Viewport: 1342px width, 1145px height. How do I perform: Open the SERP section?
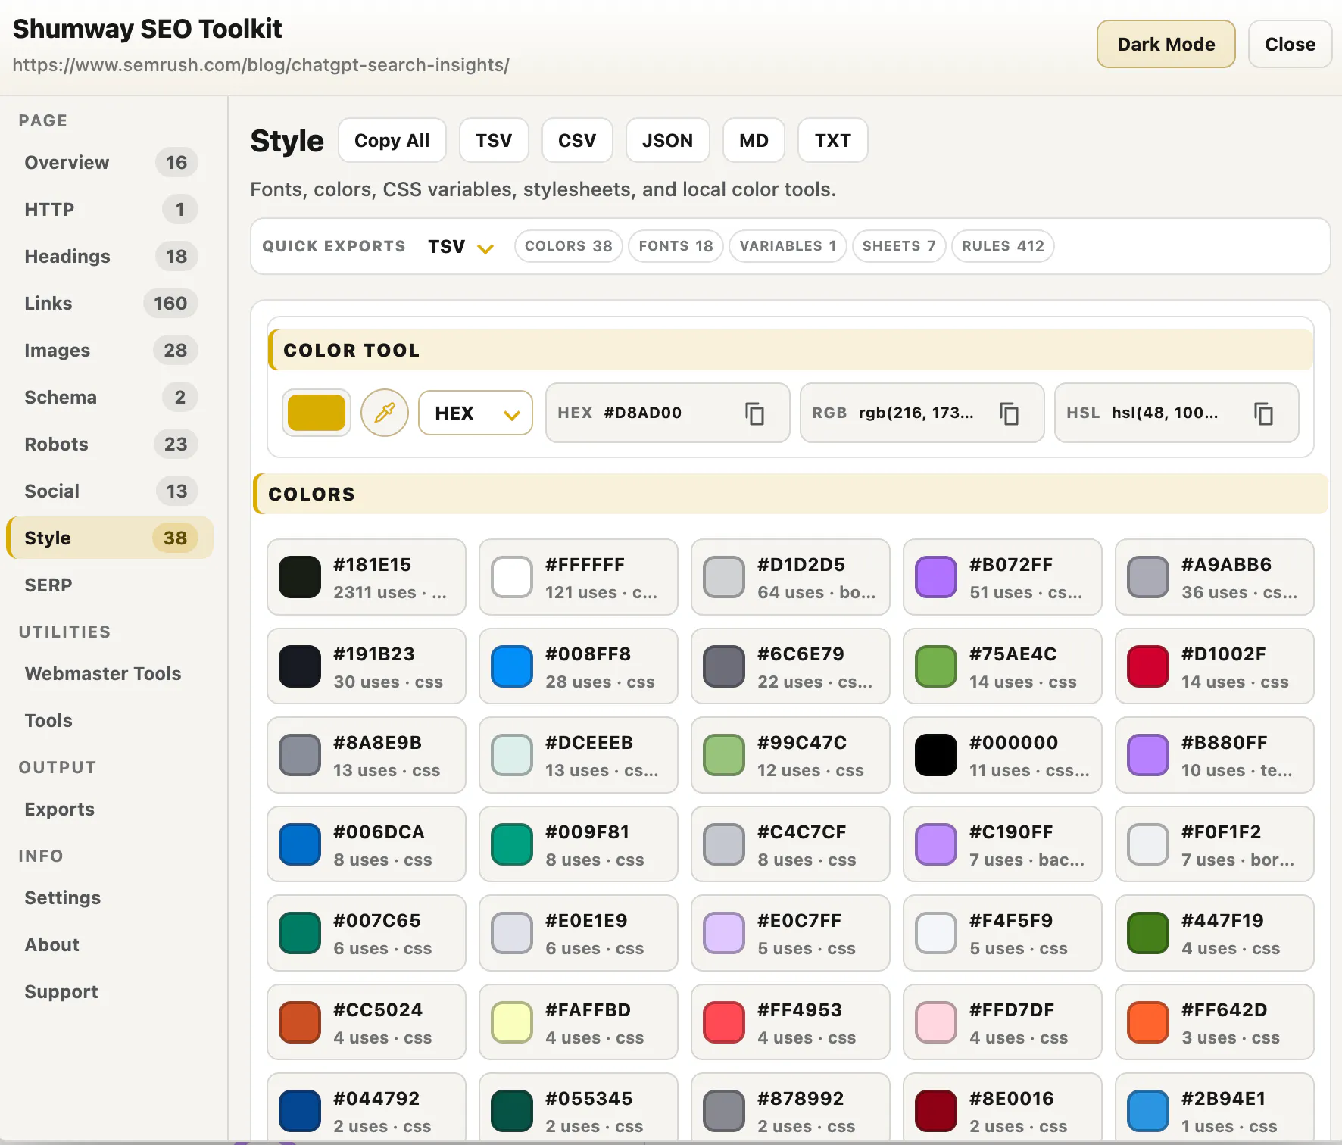(110, 585)
